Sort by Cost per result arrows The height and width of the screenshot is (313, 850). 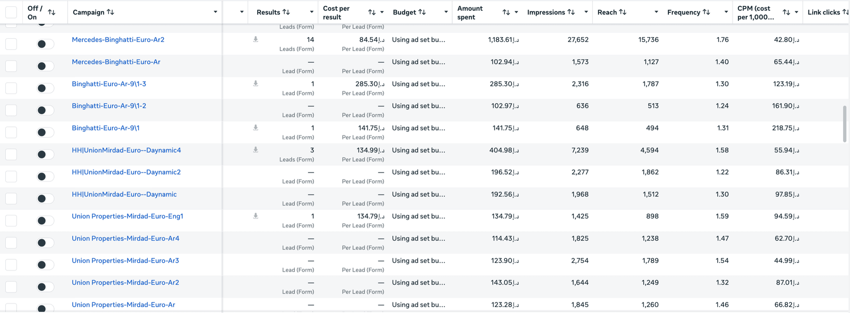[372, 12]
